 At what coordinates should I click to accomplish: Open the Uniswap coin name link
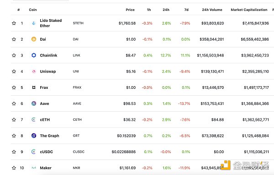[x=48, y=72]
